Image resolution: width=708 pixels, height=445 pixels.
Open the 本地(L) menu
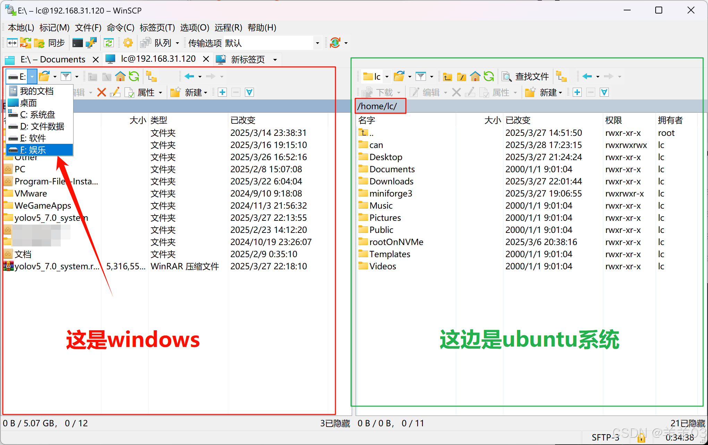pyautogui.click(x=21, y=27)
